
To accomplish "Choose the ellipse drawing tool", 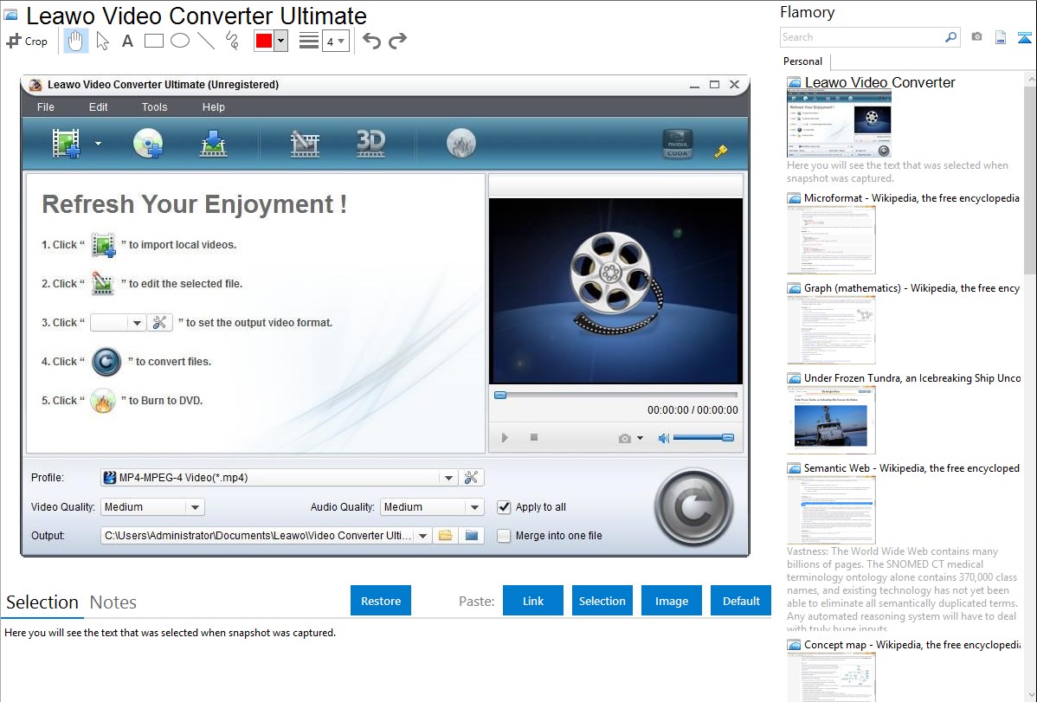I will point(180,41).
